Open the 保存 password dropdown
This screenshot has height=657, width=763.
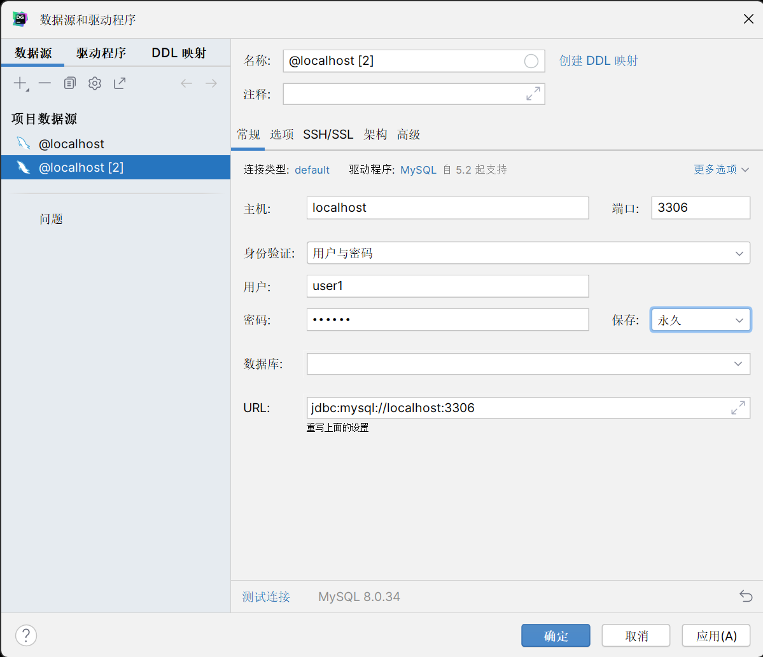tap(700, 320)
